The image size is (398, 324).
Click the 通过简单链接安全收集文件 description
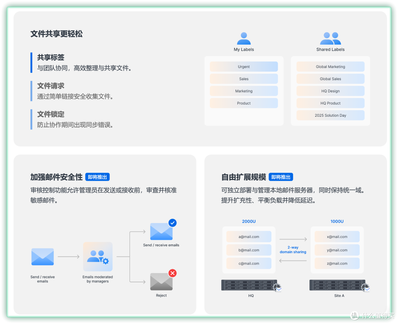(75, 96)
